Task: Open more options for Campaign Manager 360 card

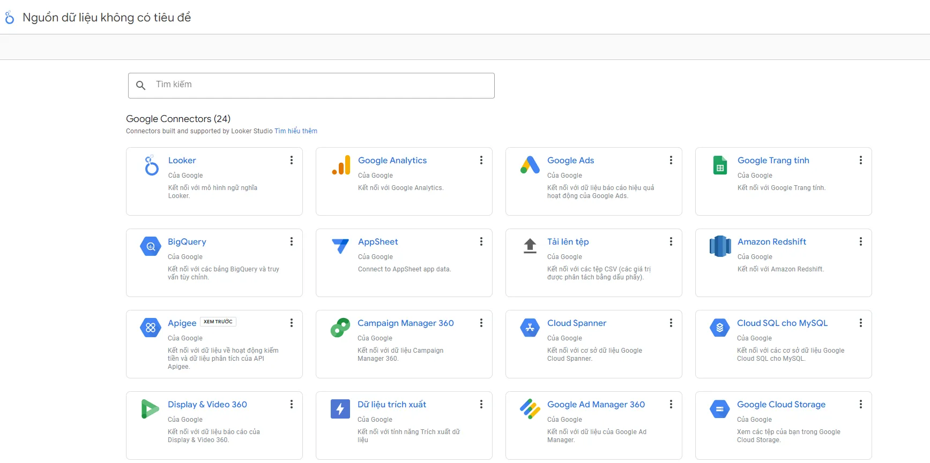Action: click(481, 323)
